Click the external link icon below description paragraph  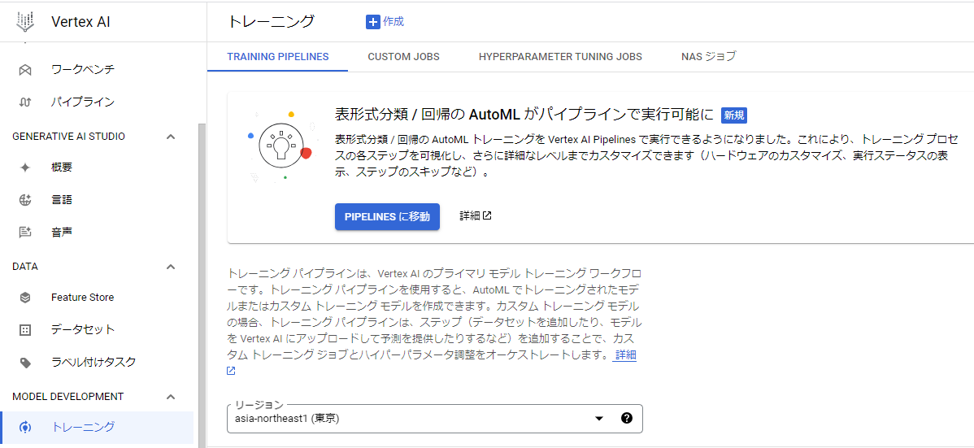[231, 371]
